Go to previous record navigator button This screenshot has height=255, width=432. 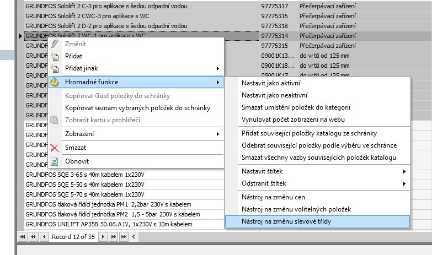[44, 237]
